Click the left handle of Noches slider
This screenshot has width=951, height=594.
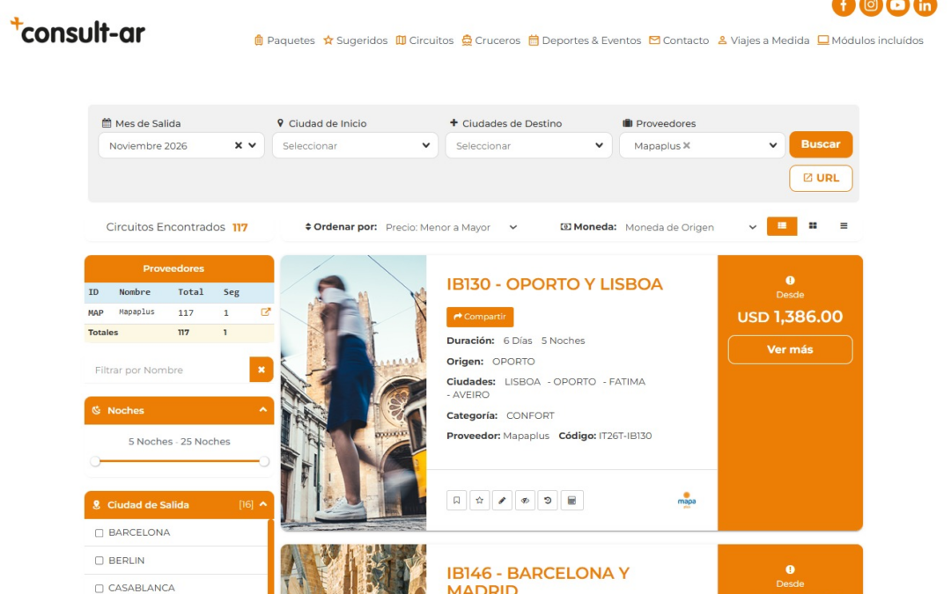coord(95,461)
